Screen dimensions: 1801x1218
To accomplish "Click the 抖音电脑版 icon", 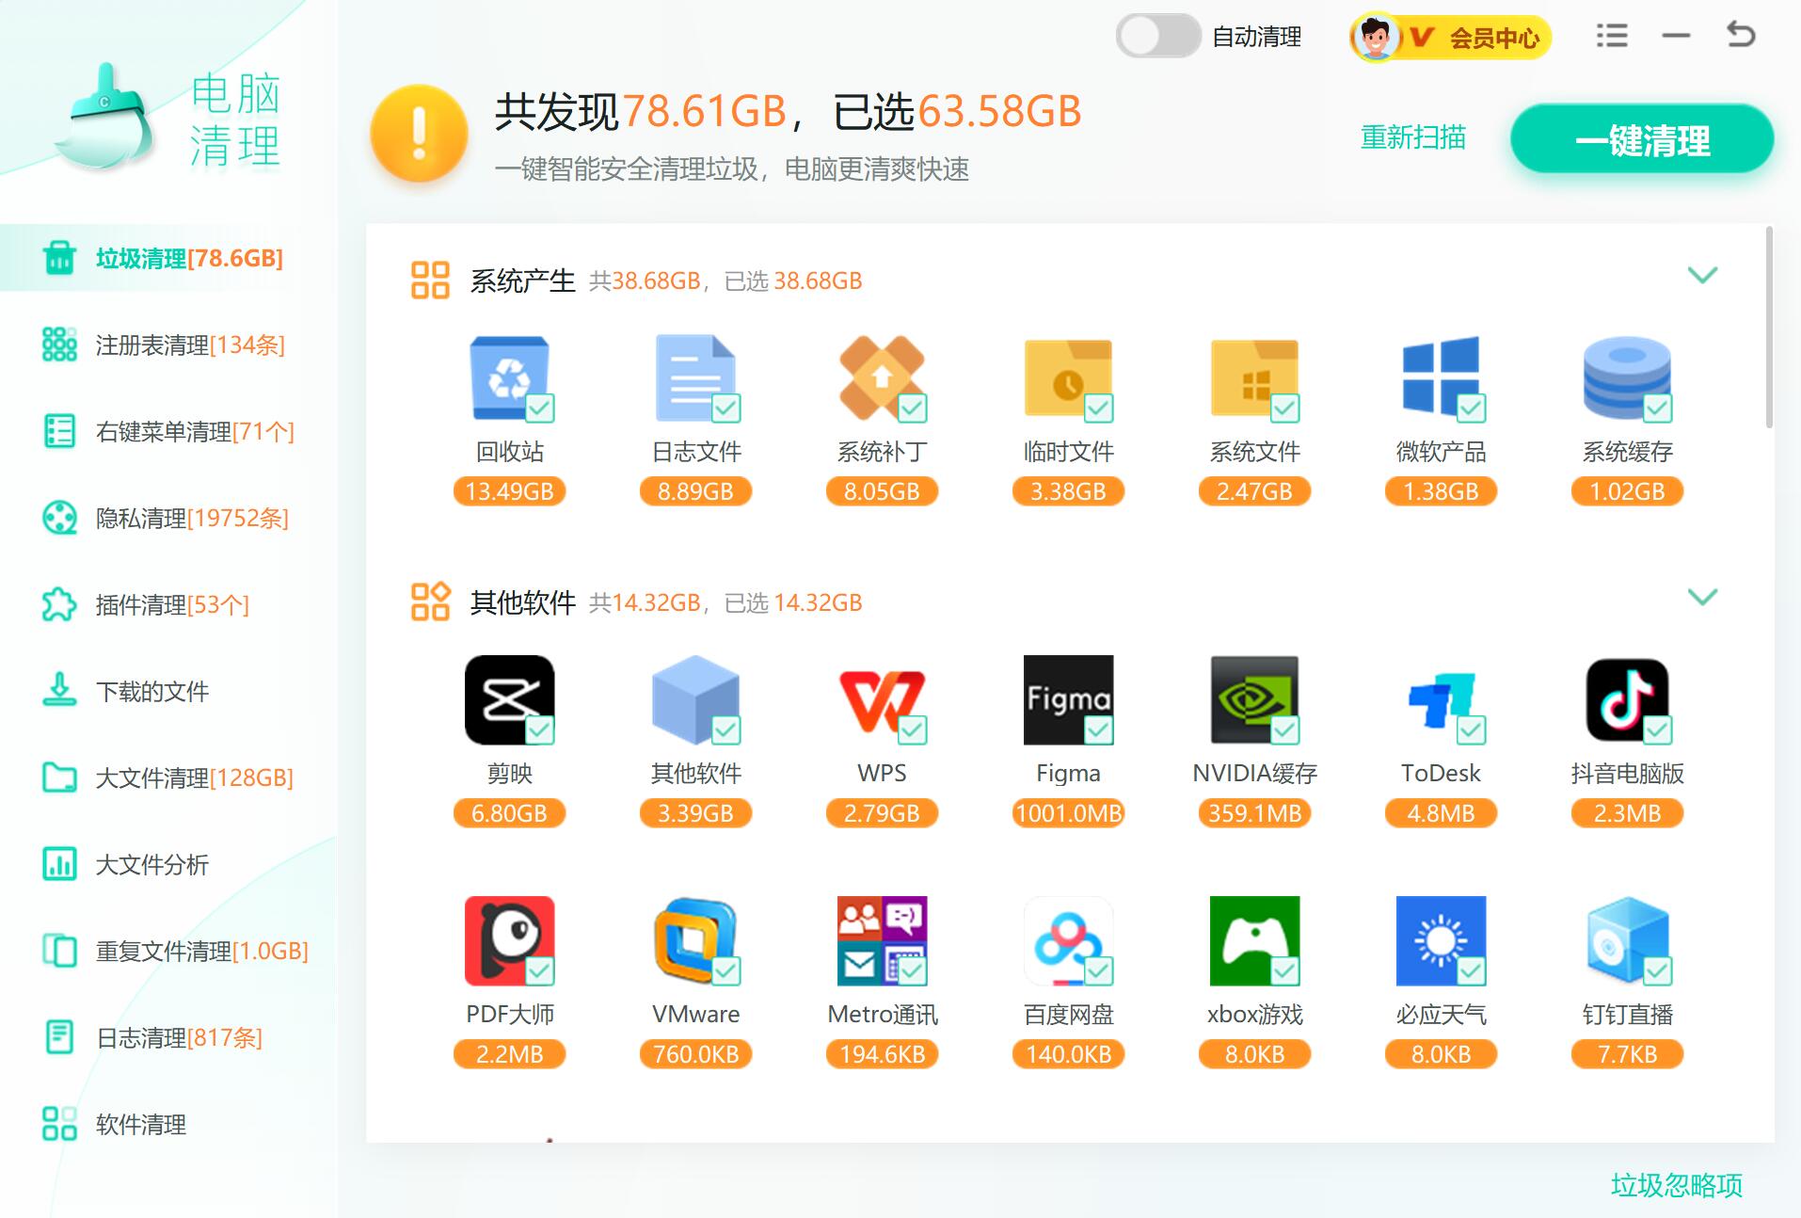I will [x=1627, y=699].
